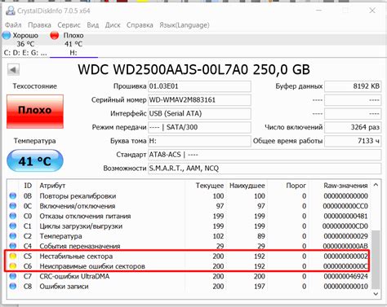Select the CRC-ошибки UltraDMA attribute row
Image resolution: width=387 pixels, height=307 pixels.
coord(189,276)
